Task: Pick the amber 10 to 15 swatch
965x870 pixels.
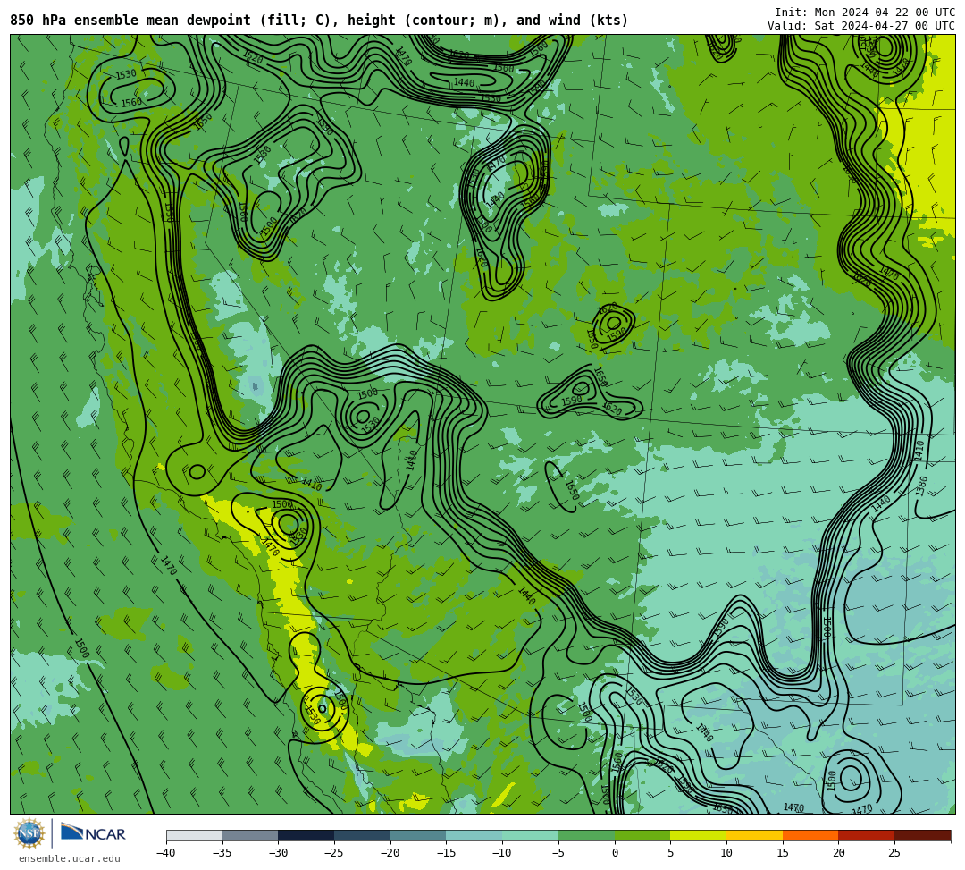Action: (754, 835)
